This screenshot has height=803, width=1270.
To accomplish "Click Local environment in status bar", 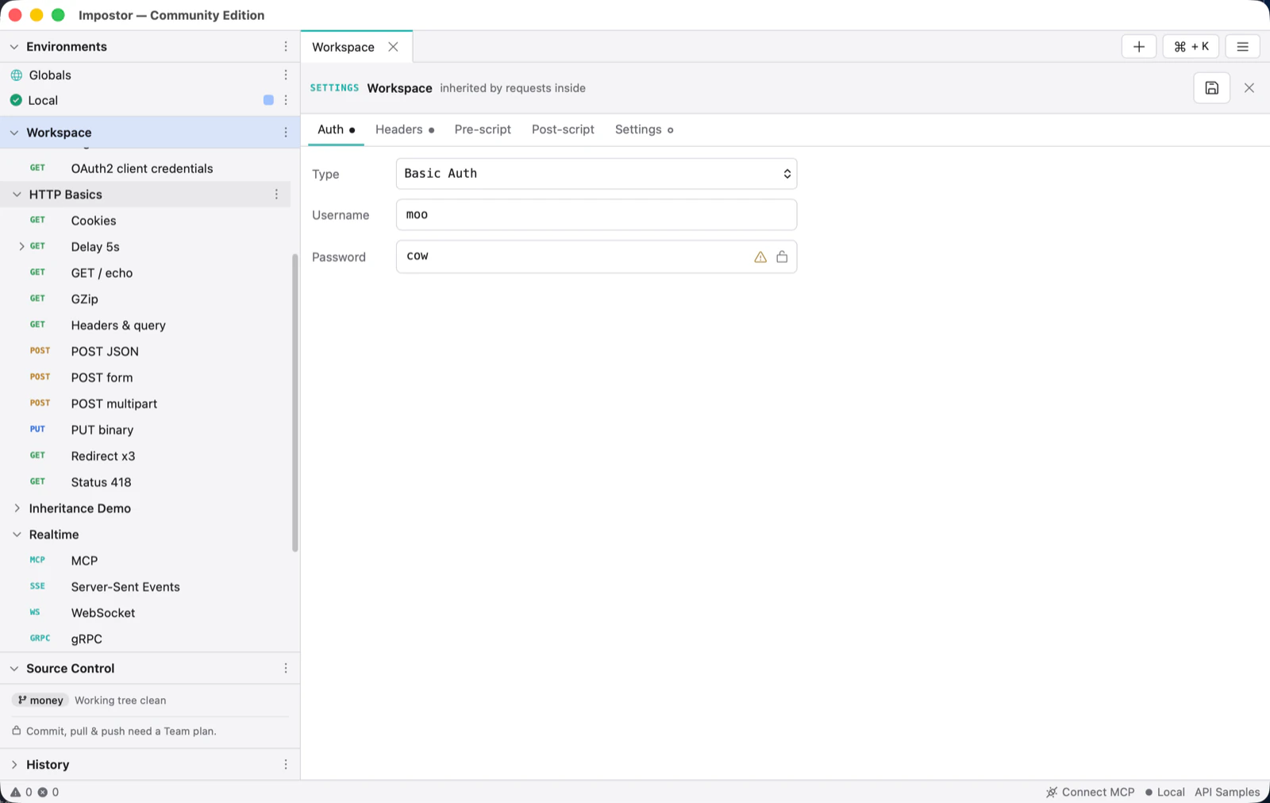I will click(x=1164, y=792).
